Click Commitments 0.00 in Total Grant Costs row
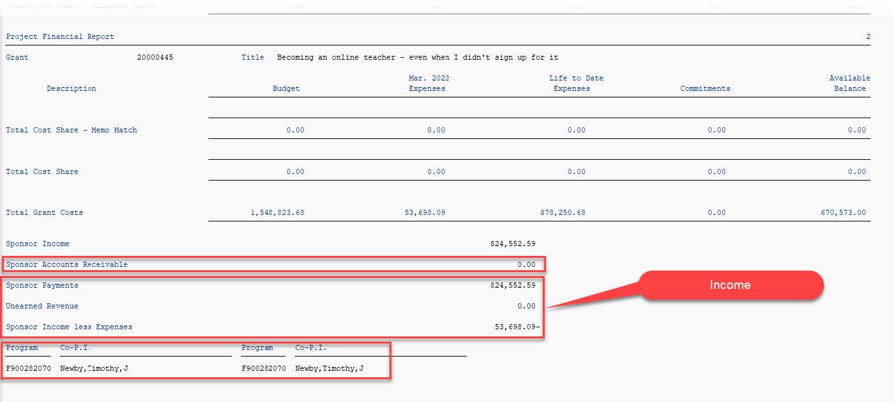894x402 pixels. click(717, 212)
